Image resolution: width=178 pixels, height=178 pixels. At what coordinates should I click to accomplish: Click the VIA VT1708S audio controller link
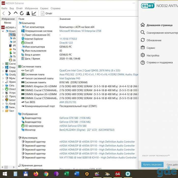coord(98,158)
